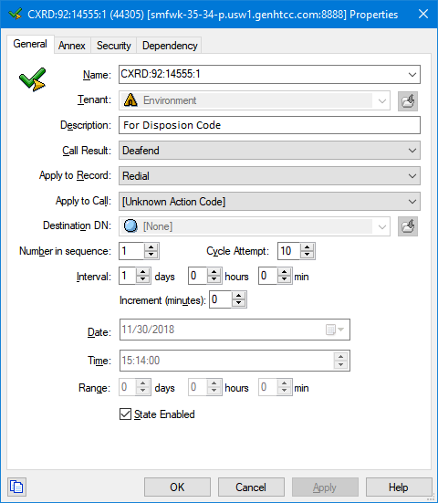438x503 pixels.
Task: Click the copy documents icon at bottom left
Action: [16, 487]
